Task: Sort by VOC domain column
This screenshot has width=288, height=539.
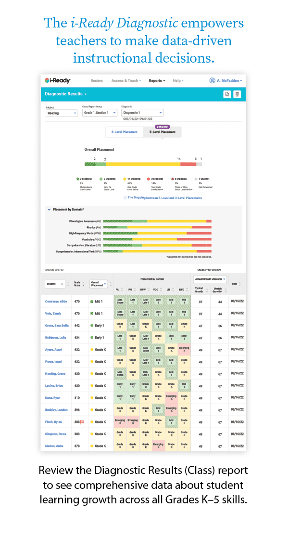Action: 162,290
